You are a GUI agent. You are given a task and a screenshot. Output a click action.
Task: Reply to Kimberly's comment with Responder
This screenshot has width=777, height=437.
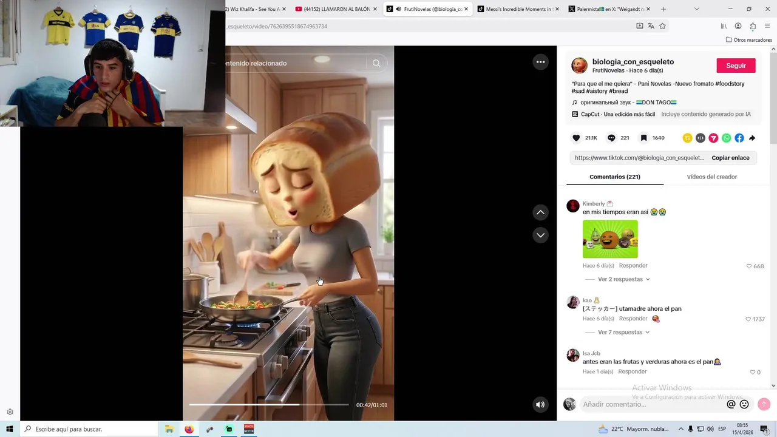tap(633, 265)
